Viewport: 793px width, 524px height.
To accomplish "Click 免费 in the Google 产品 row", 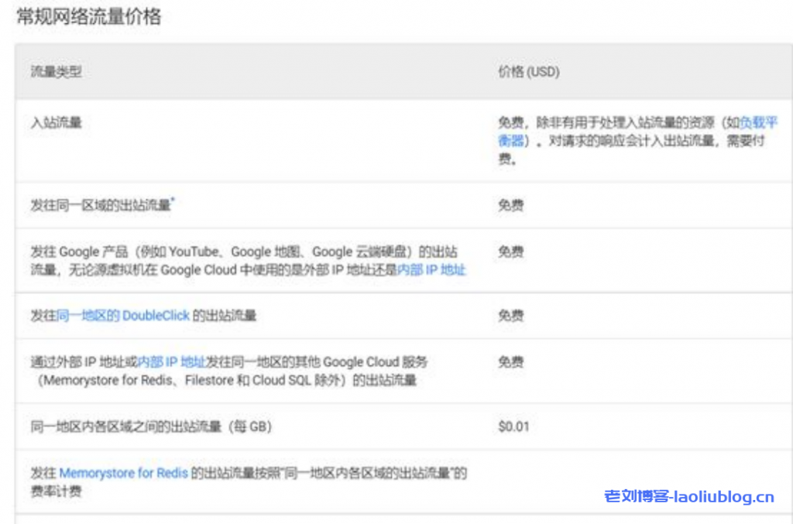I will [510, 252].
